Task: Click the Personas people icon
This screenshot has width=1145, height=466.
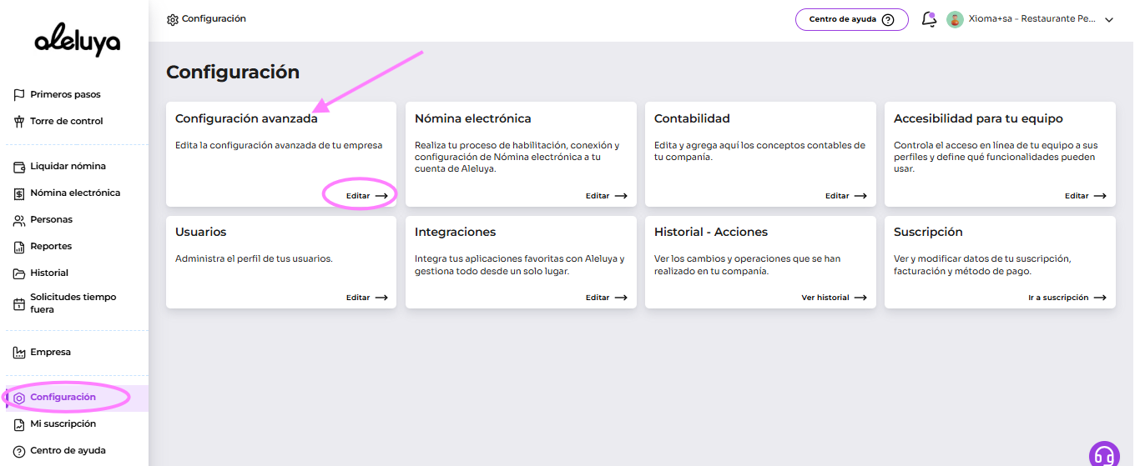Action: tap(19, 220)
